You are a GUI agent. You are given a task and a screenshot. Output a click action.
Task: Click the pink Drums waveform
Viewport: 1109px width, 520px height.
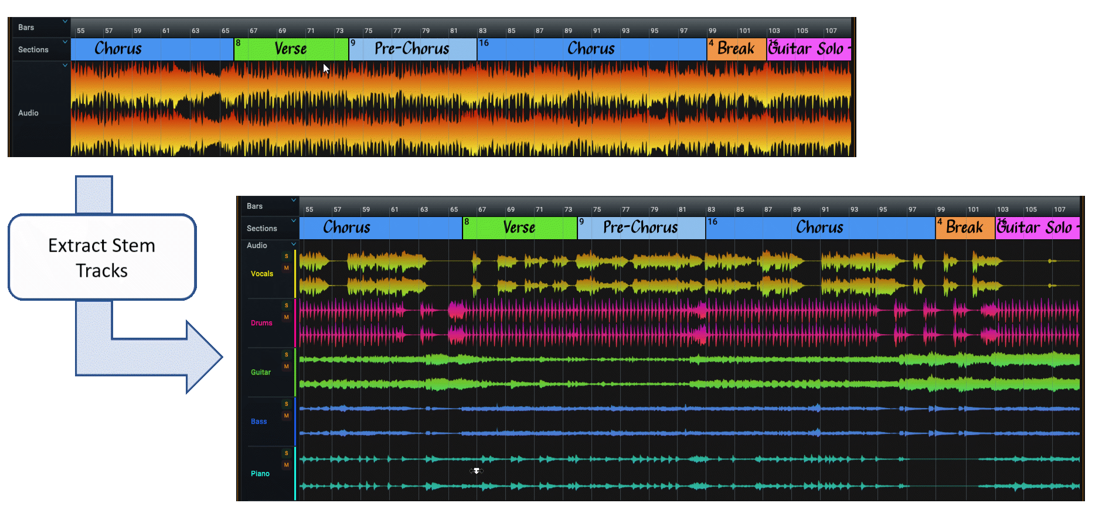pyautogui.click(x=689, y=323)
